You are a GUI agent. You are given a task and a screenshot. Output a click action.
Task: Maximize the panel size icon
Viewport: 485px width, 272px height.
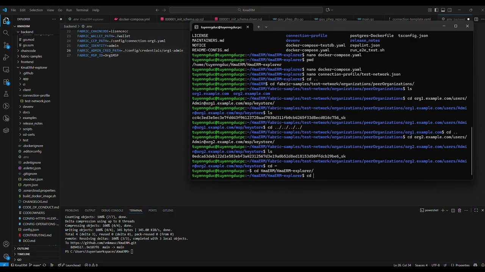pos(476,210)
